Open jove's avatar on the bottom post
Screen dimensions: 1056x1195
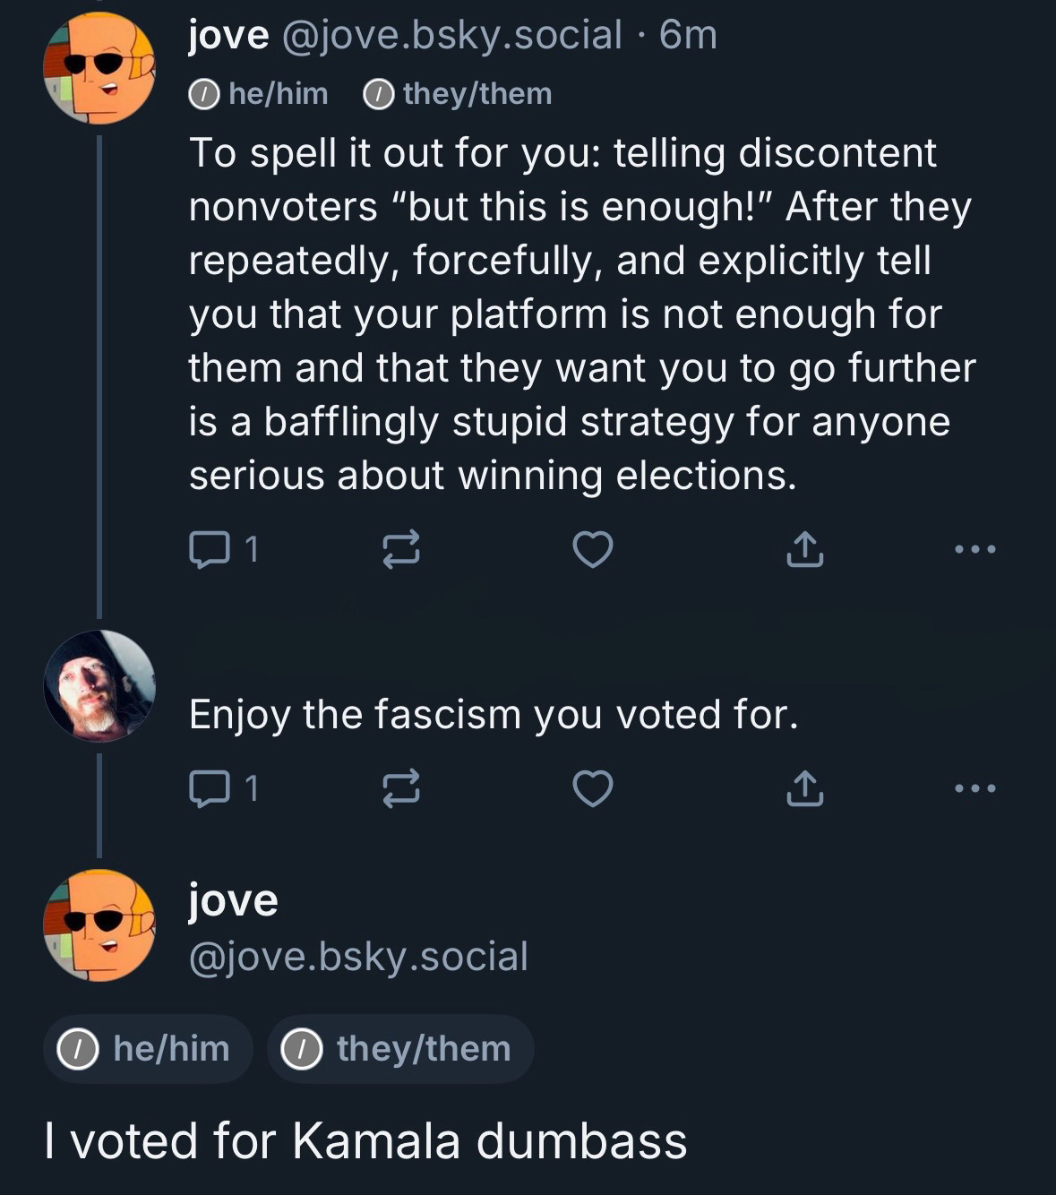(x=99, y=924)
